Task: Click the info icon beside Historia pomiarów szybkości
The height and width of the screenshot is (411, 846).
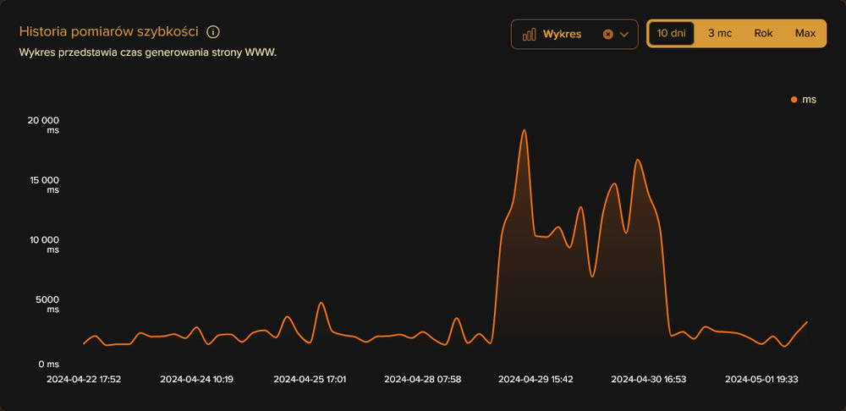Action: pos(213,32)
